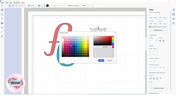Open the Visualización menu

tap(16, 3)
